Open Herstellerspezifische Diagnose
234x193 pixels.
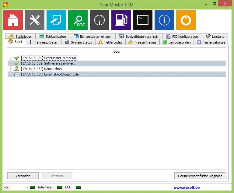point(200,176)
